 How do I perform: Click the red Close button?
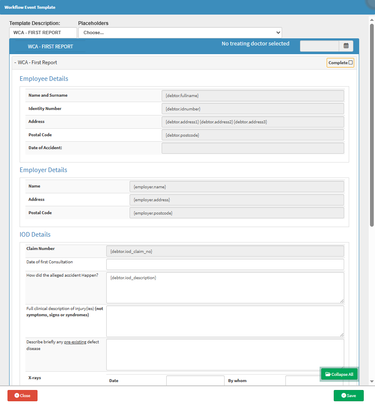22,395
